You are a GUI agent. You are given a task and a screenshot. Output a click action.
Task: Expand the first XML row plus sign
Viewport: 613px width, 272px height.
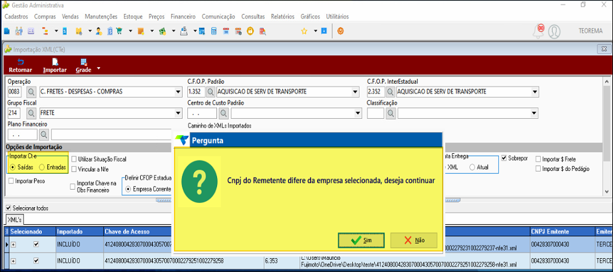tap(13, 244)
